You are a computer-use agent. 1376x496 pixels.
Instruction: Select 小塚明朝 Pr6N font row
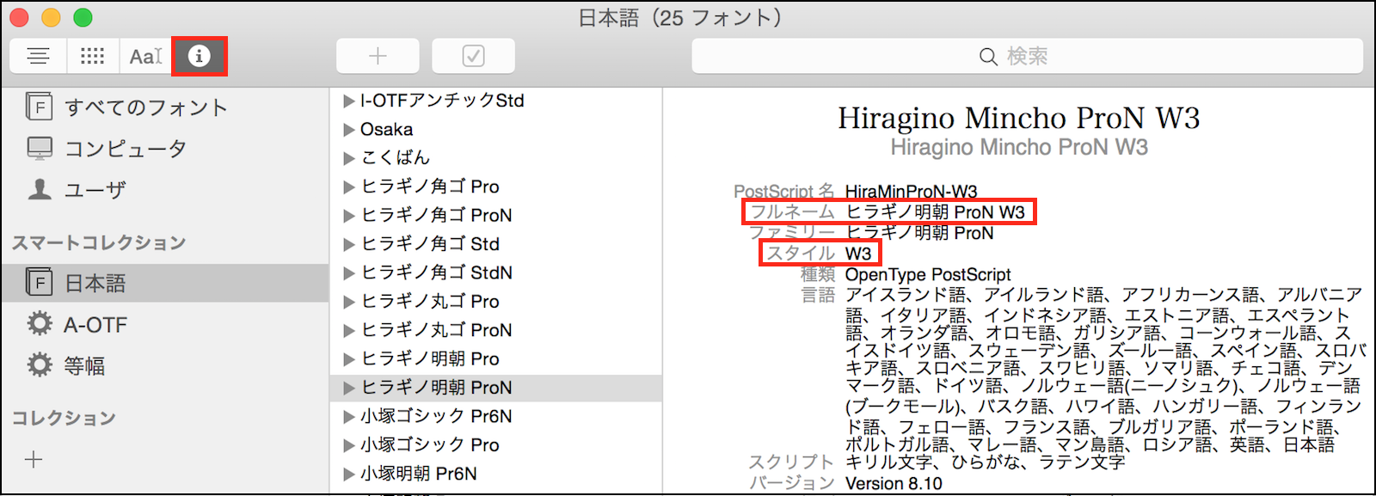[x=496, y=474]
